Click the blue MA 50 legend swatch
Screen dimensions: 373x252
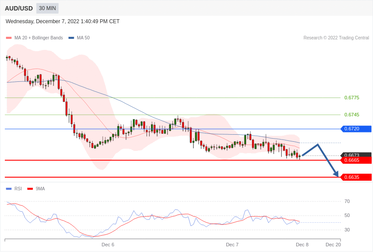coord(71,38)
